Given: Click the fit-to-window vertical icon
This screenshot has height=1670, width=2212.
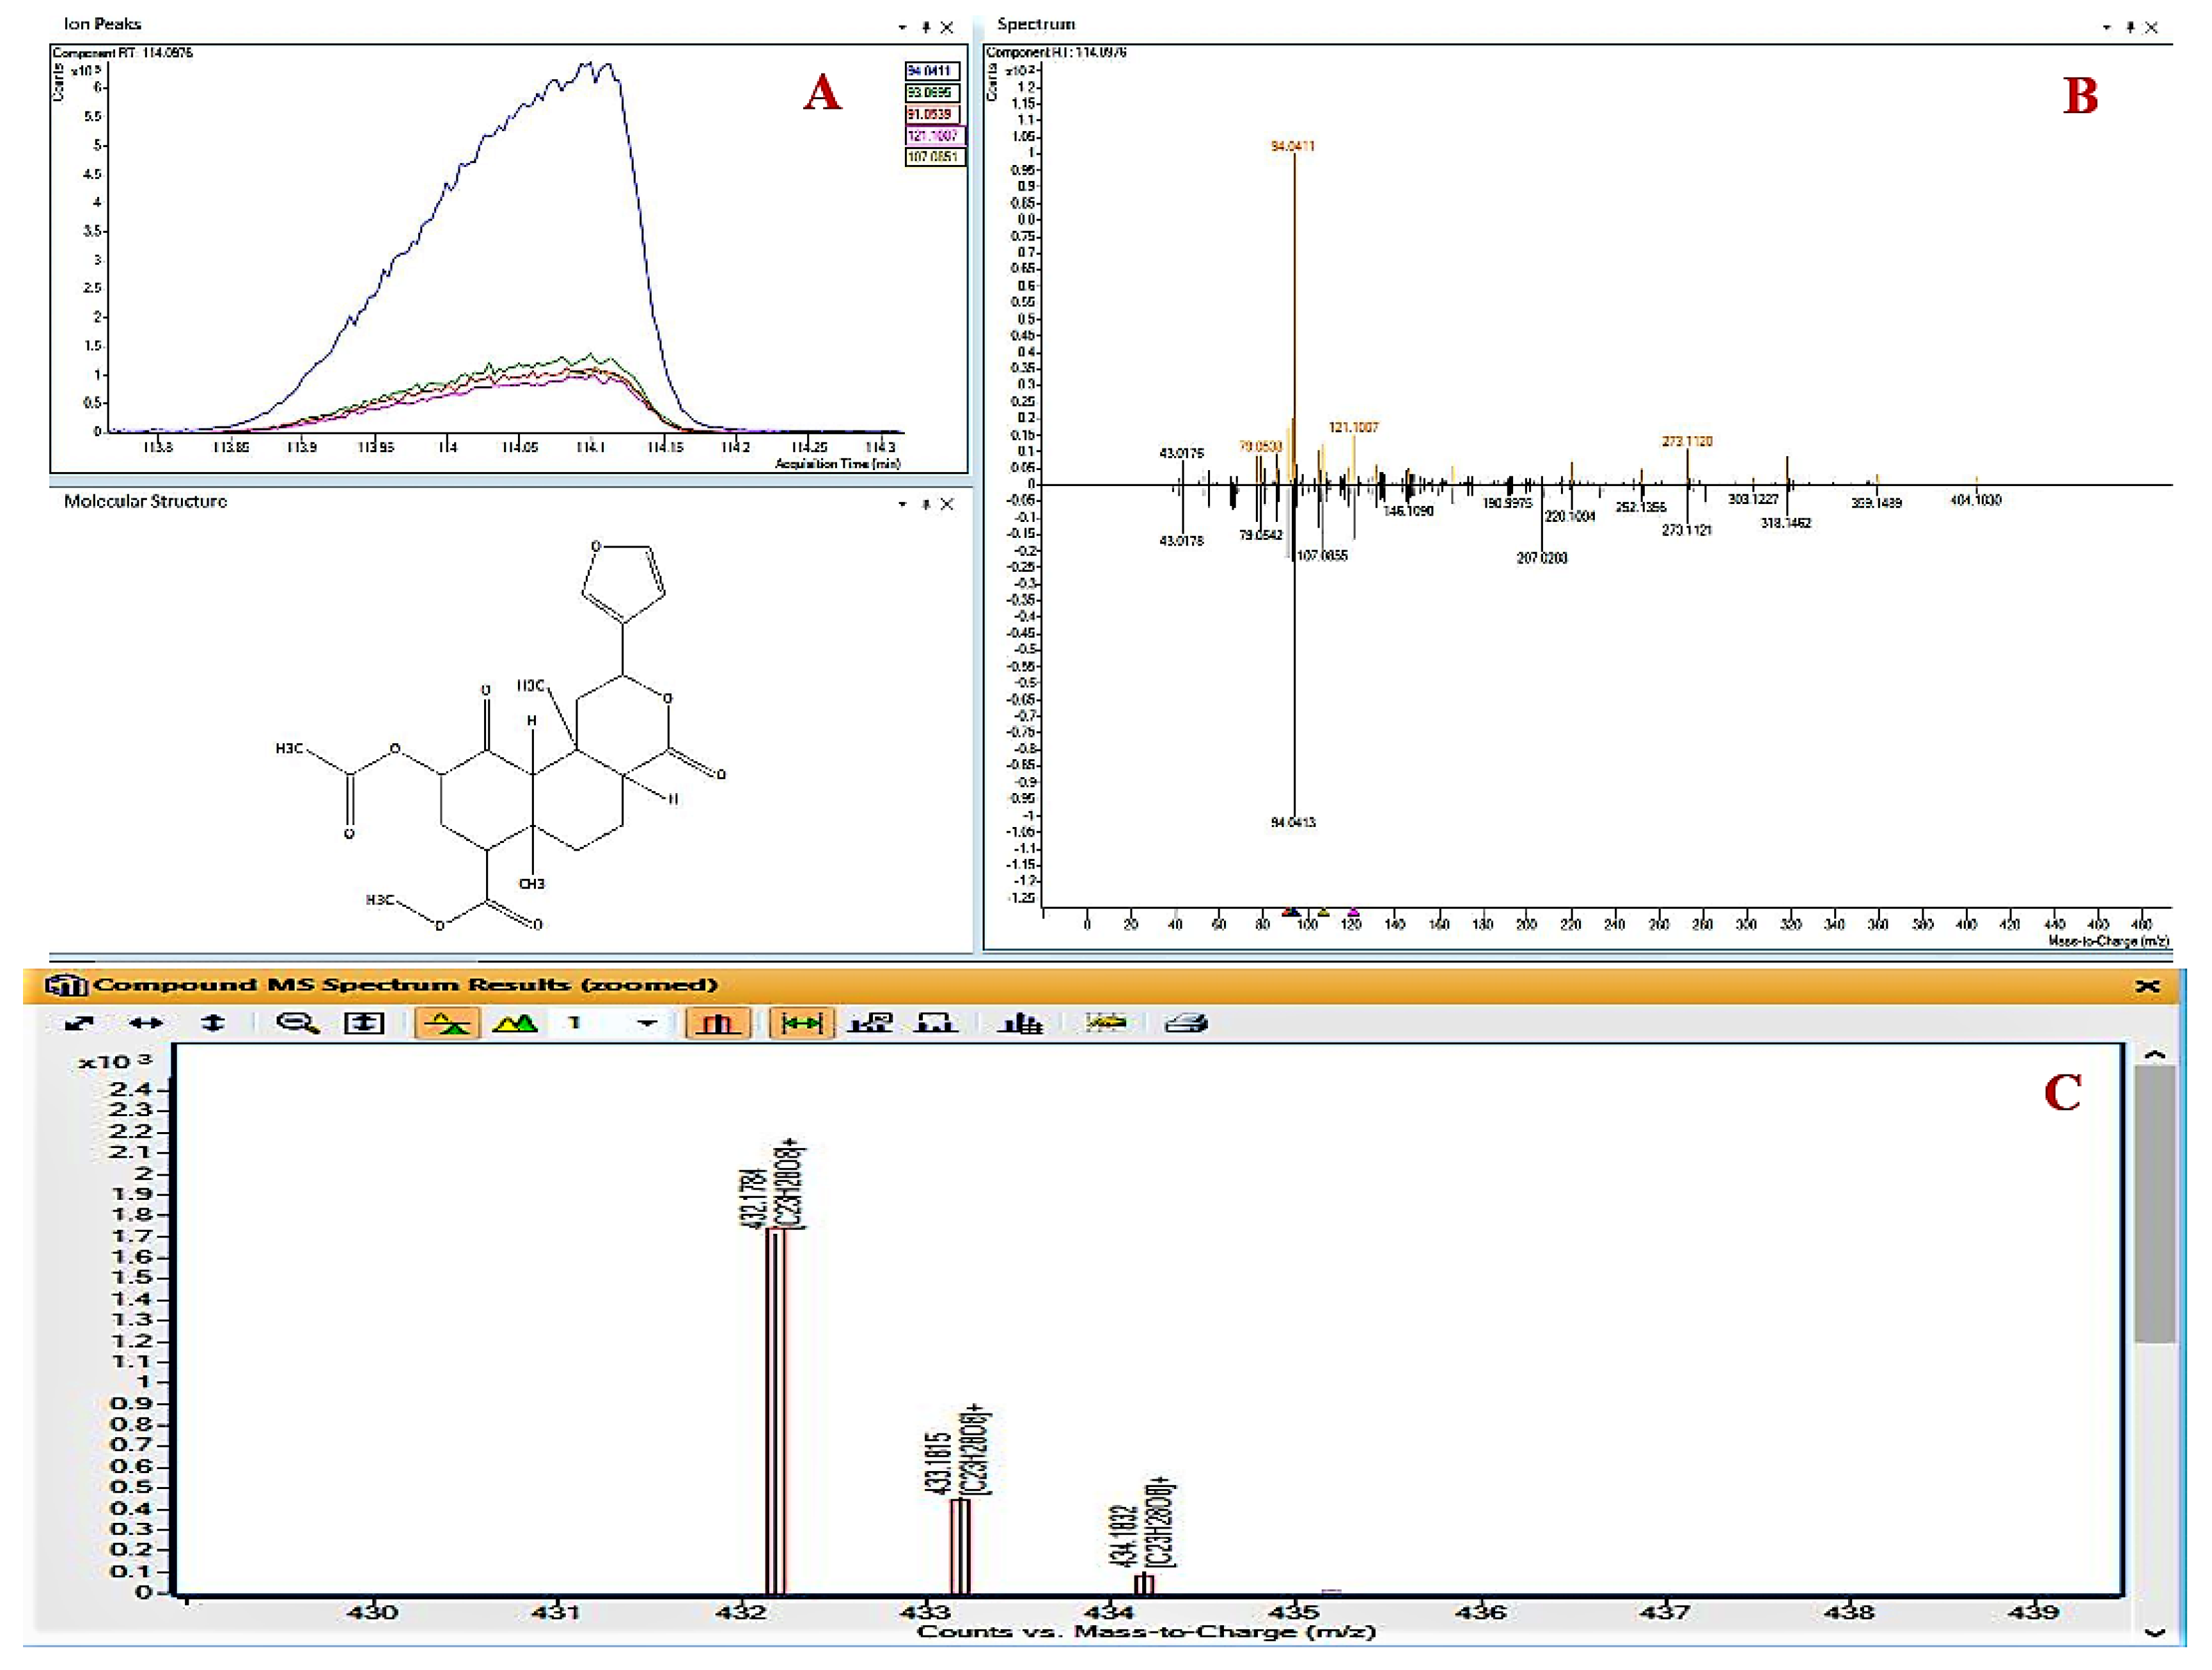Looking at the screenshot, I should coord(364,1023).
